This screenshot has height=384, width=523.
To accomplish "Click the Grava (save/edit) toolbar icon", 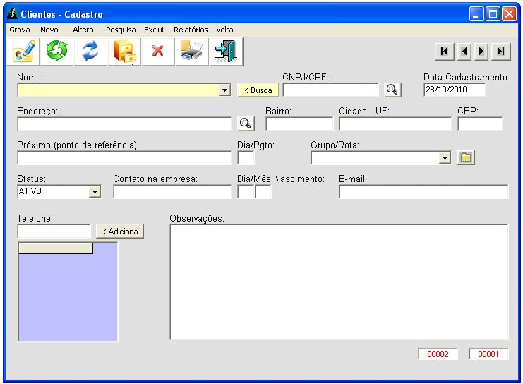I will [x=23, y=52].
